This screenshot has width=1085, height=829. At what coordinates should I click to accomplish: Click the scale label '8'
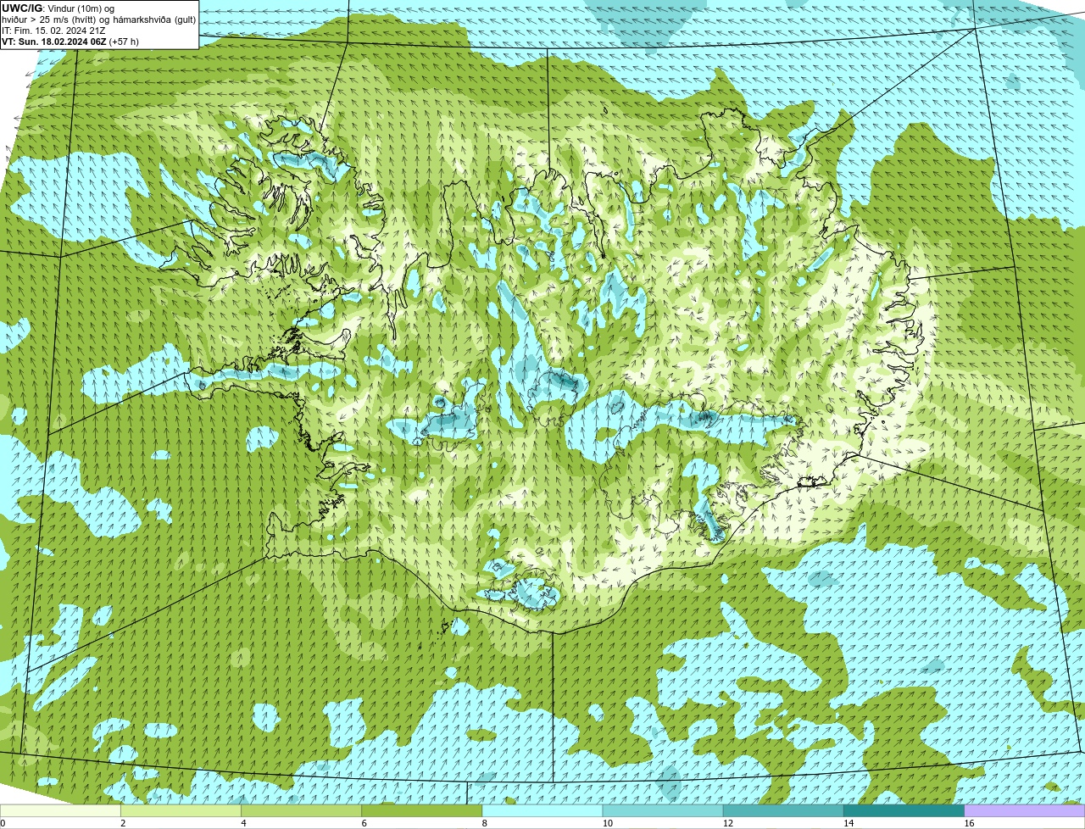(484, 823)
